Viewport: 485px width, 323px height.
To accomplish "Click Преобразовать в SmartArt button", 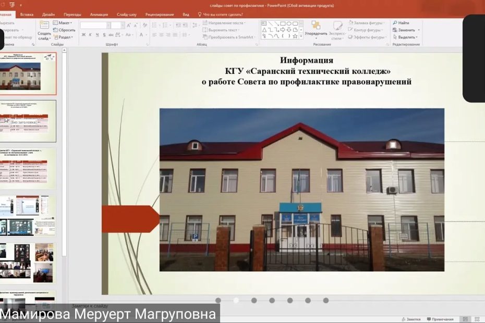I will tap(229, 37).
